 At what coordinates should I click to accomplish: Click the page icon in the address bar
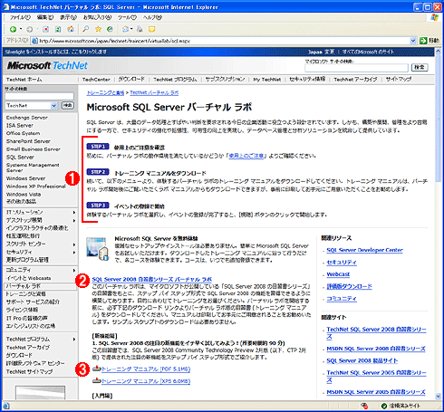(34, 41)
